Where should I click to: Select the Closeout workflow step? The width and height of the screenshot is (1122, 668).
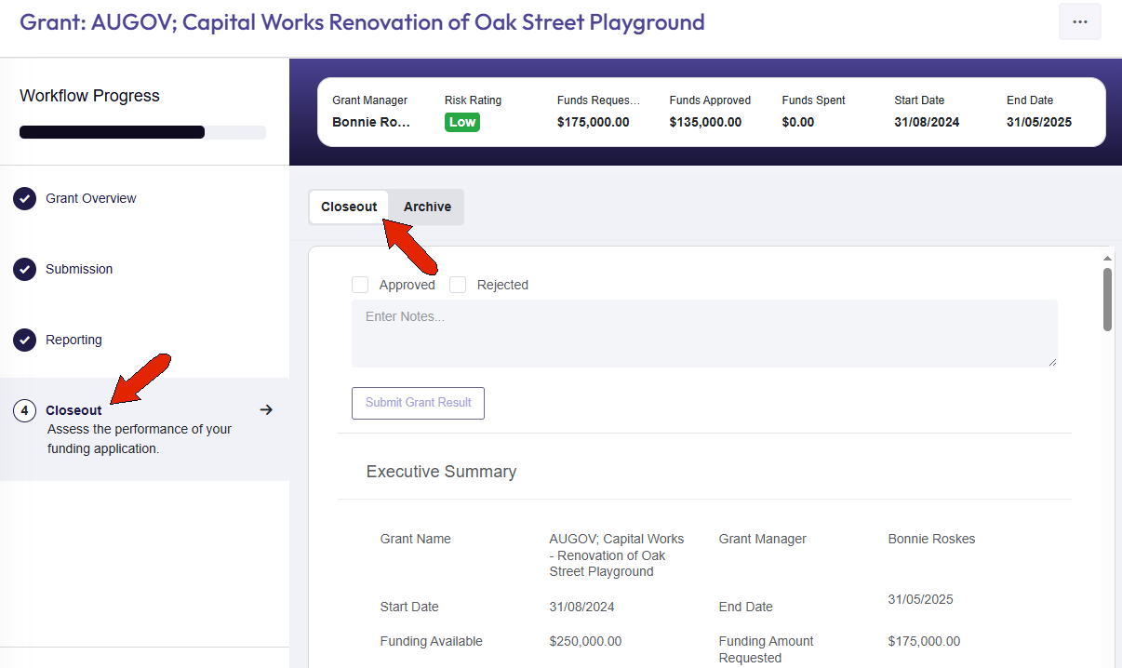pos(144,429)
